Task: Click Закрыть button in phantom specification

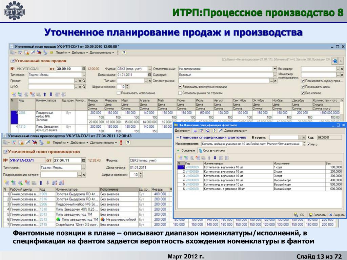Action: [x=336, y=215]
